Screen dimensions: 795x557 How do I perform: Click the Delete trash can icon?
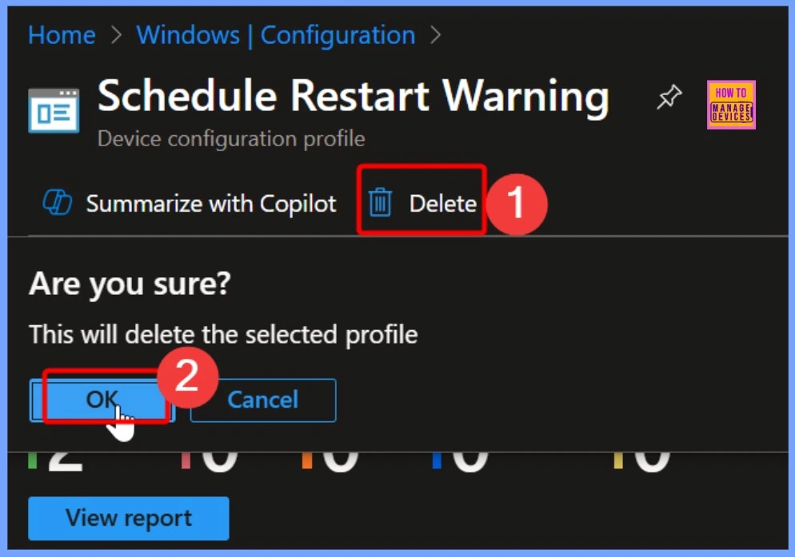(380, 204)
